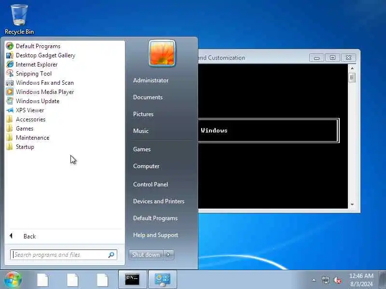Open Music from Start menu
Image resolution: width=386 pixels, height=289 pixels.
pos(141,131)
